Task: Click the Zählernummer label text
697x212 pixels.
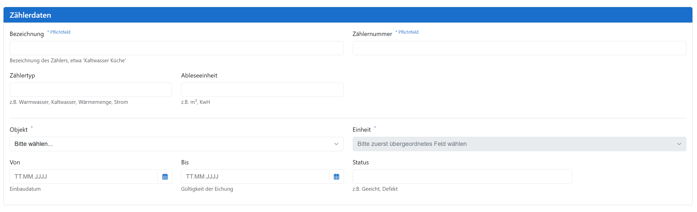Action: (x=372, y=34)
